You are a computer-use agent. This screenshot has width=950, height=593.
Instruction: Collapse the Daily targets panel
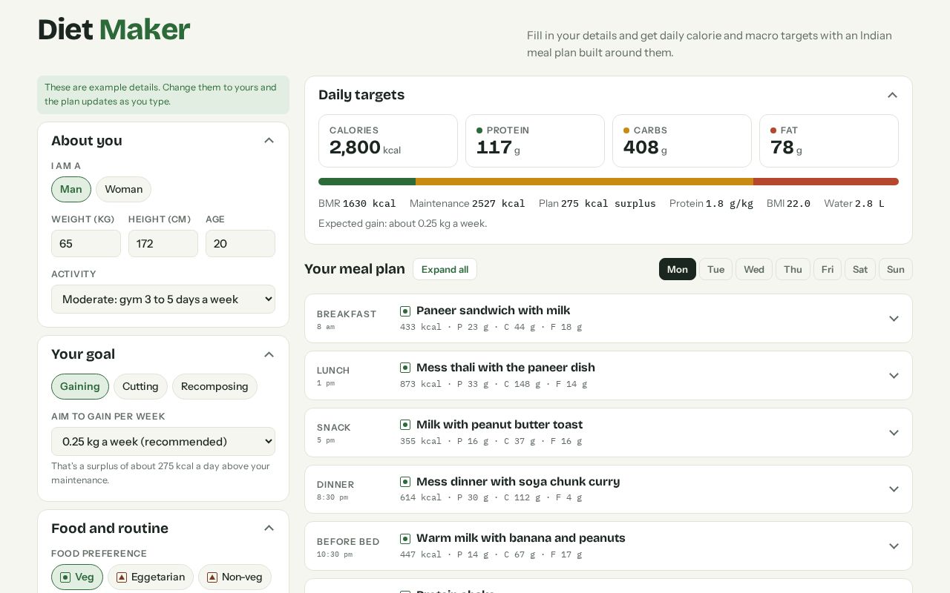(x=893, y=95)
